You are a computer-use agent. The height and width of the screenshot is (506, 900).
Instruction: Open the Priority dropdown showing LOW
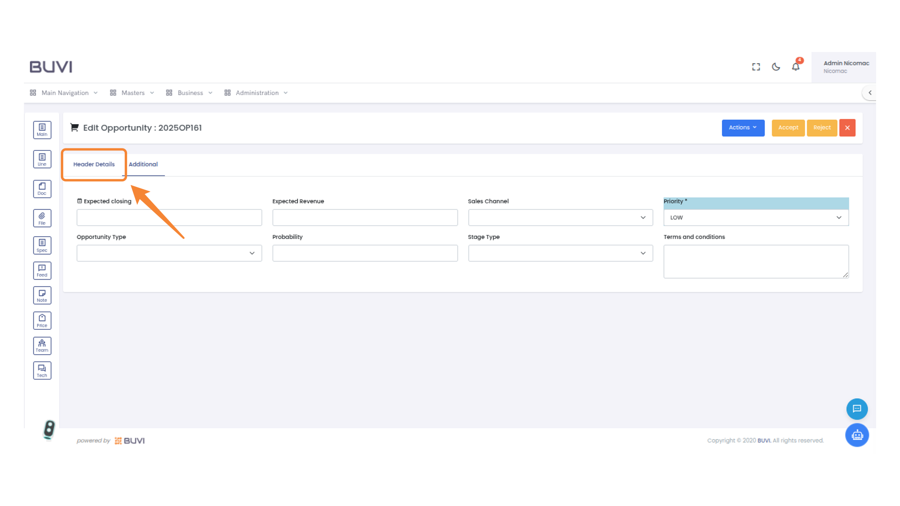tap(756, 217)
